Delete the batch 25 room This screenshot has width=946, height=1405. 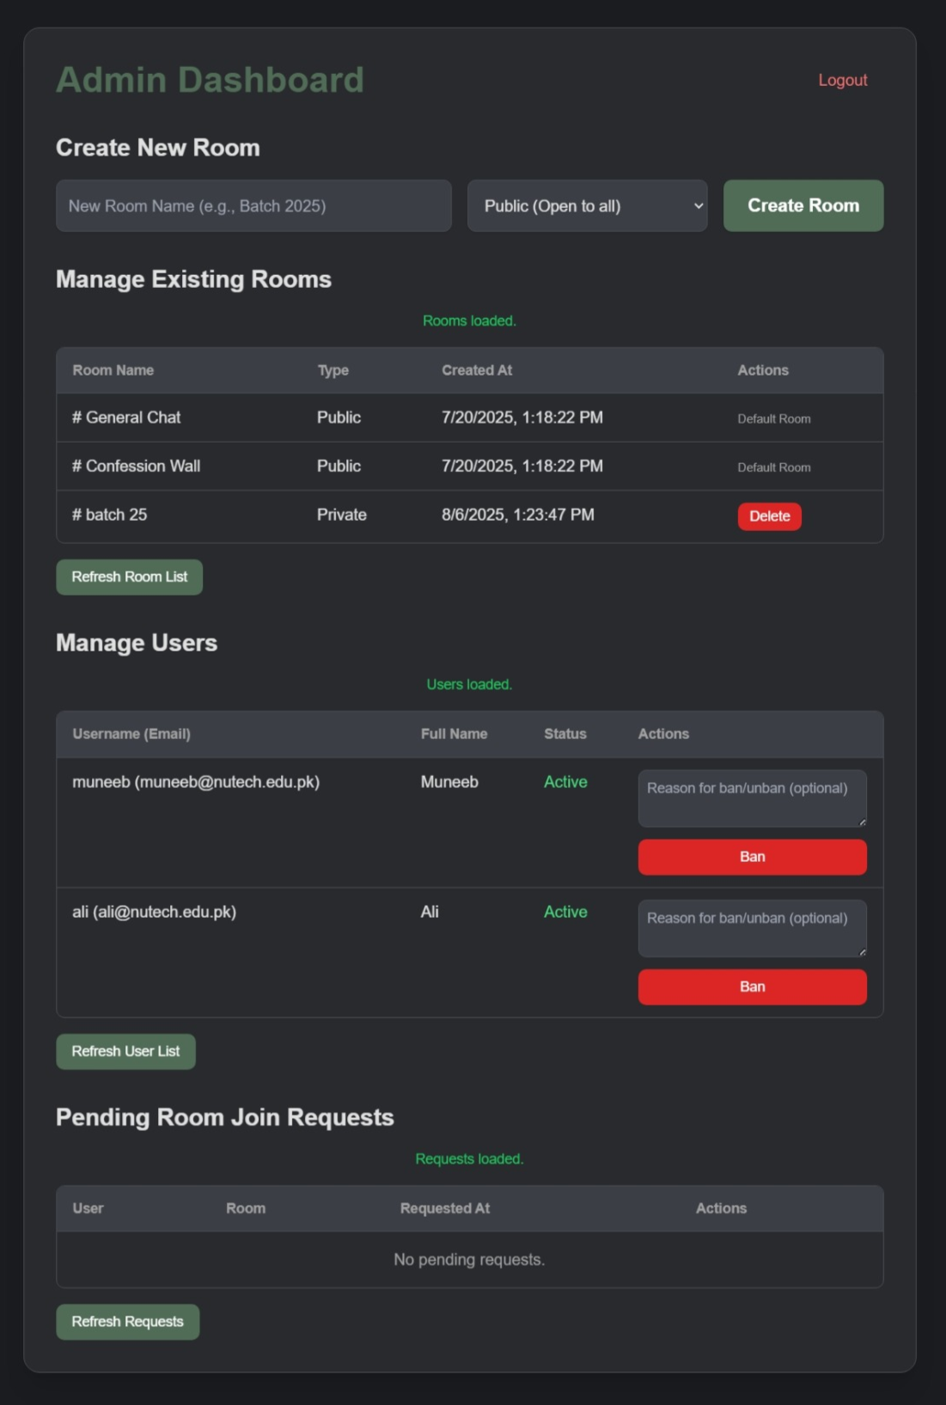tap(768, 516)
